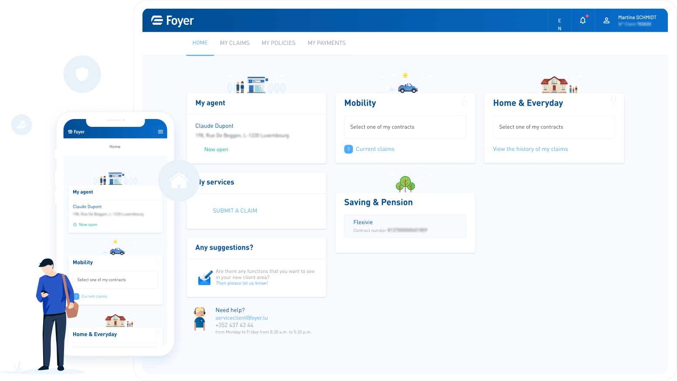
Task: Open Current claims link under desktop Mobility
Action: point(375,149)
